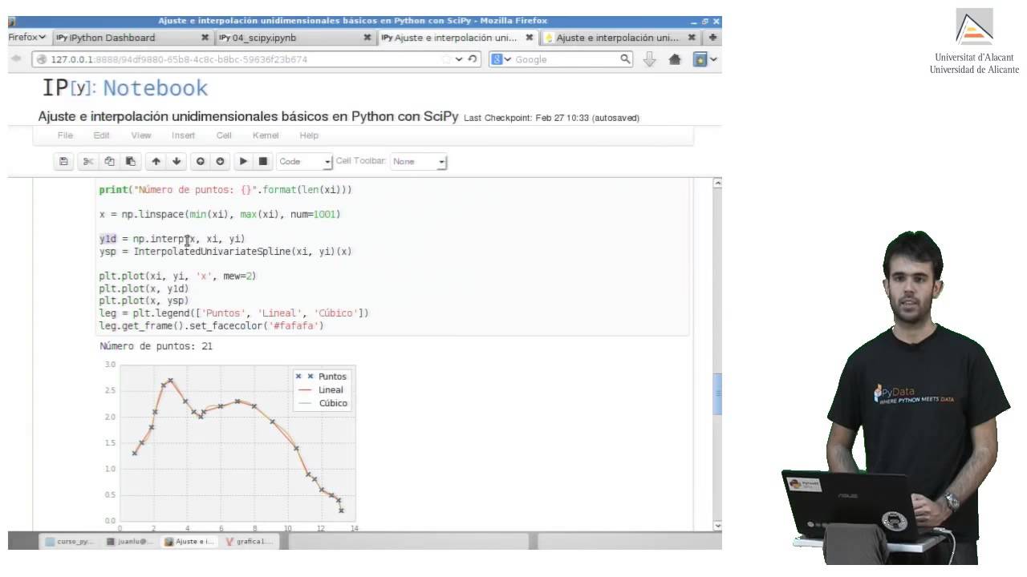Click the notebook scrollbar down arrow
The width and height of the screenshot is (1027, 577).
point(717,525)
